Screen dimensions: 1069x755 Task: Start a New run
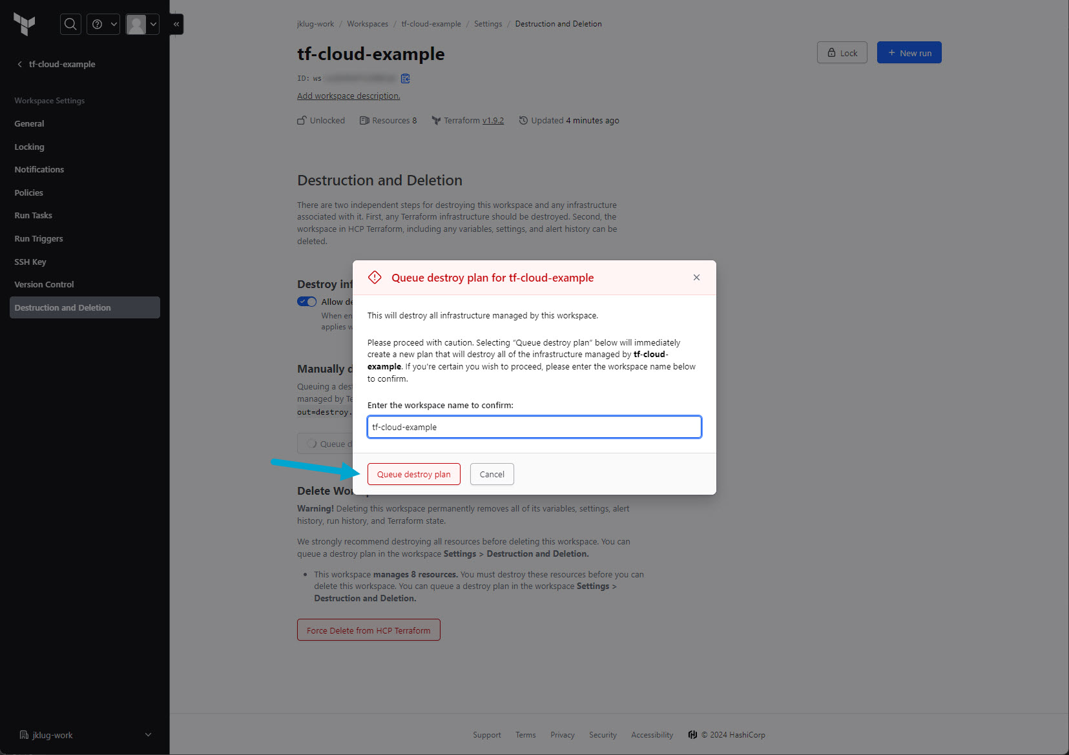[909, 53]
